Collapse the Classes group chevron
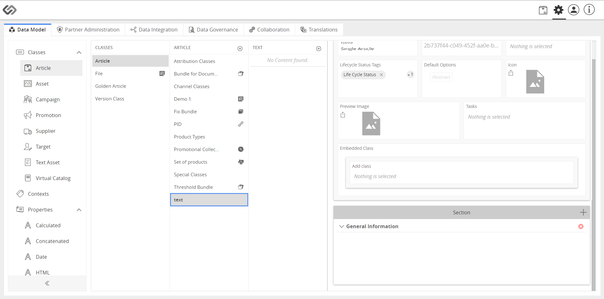 pyautogui.click(x=79, y=52)
